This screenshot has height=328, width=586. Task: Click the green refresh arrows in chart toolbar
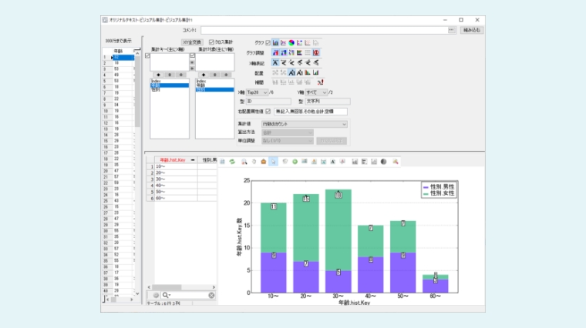(232, 162)
